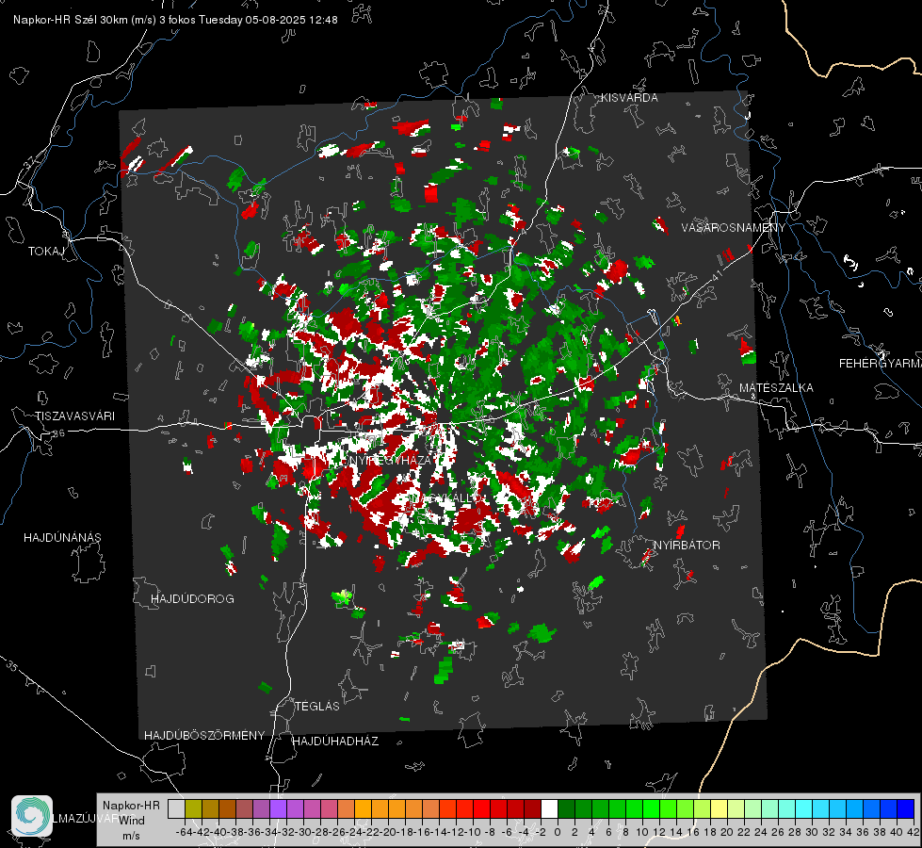Click the HAJDÚDOROG town label
This screenshot has width=922, height=848.
tap(192, 599)
